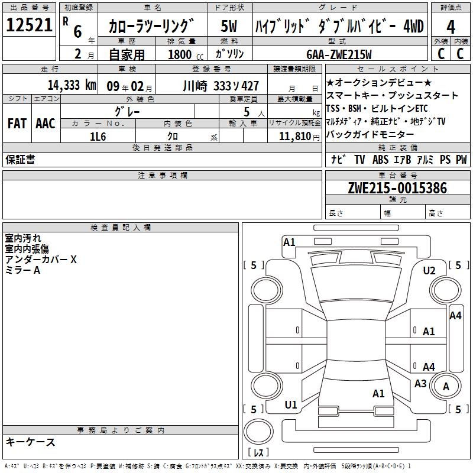Screen dimensions: 473x473
Task: Select the FAT shift type cell
Action: pyautogui.click(x=17, y=123)
